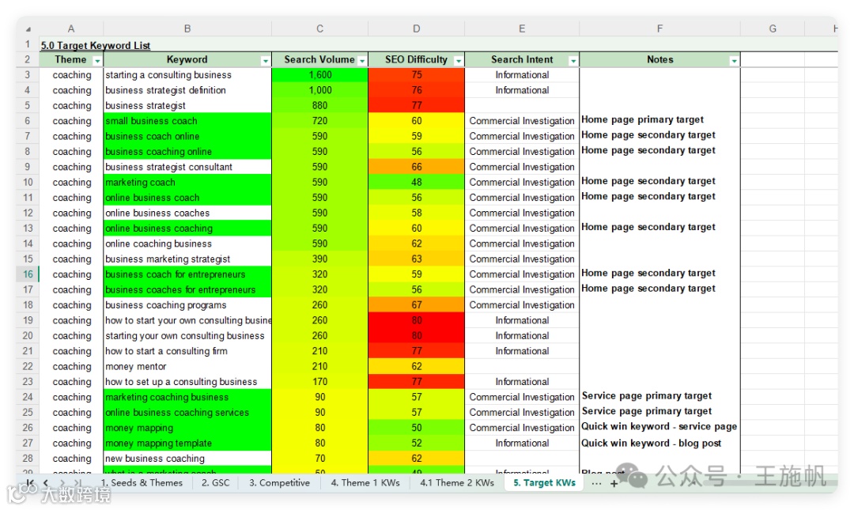Open the SEO Difficulty filter dropdown

click(x=458, y=61)
